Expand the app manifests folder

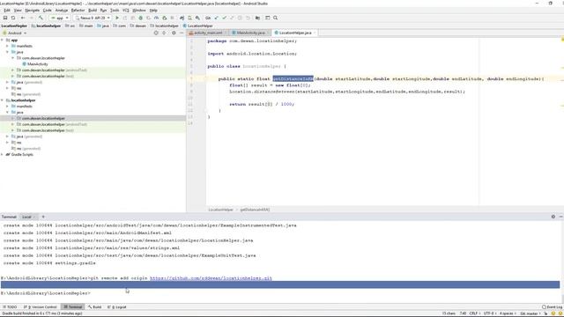pyautogui.click(x=7, y=46)
